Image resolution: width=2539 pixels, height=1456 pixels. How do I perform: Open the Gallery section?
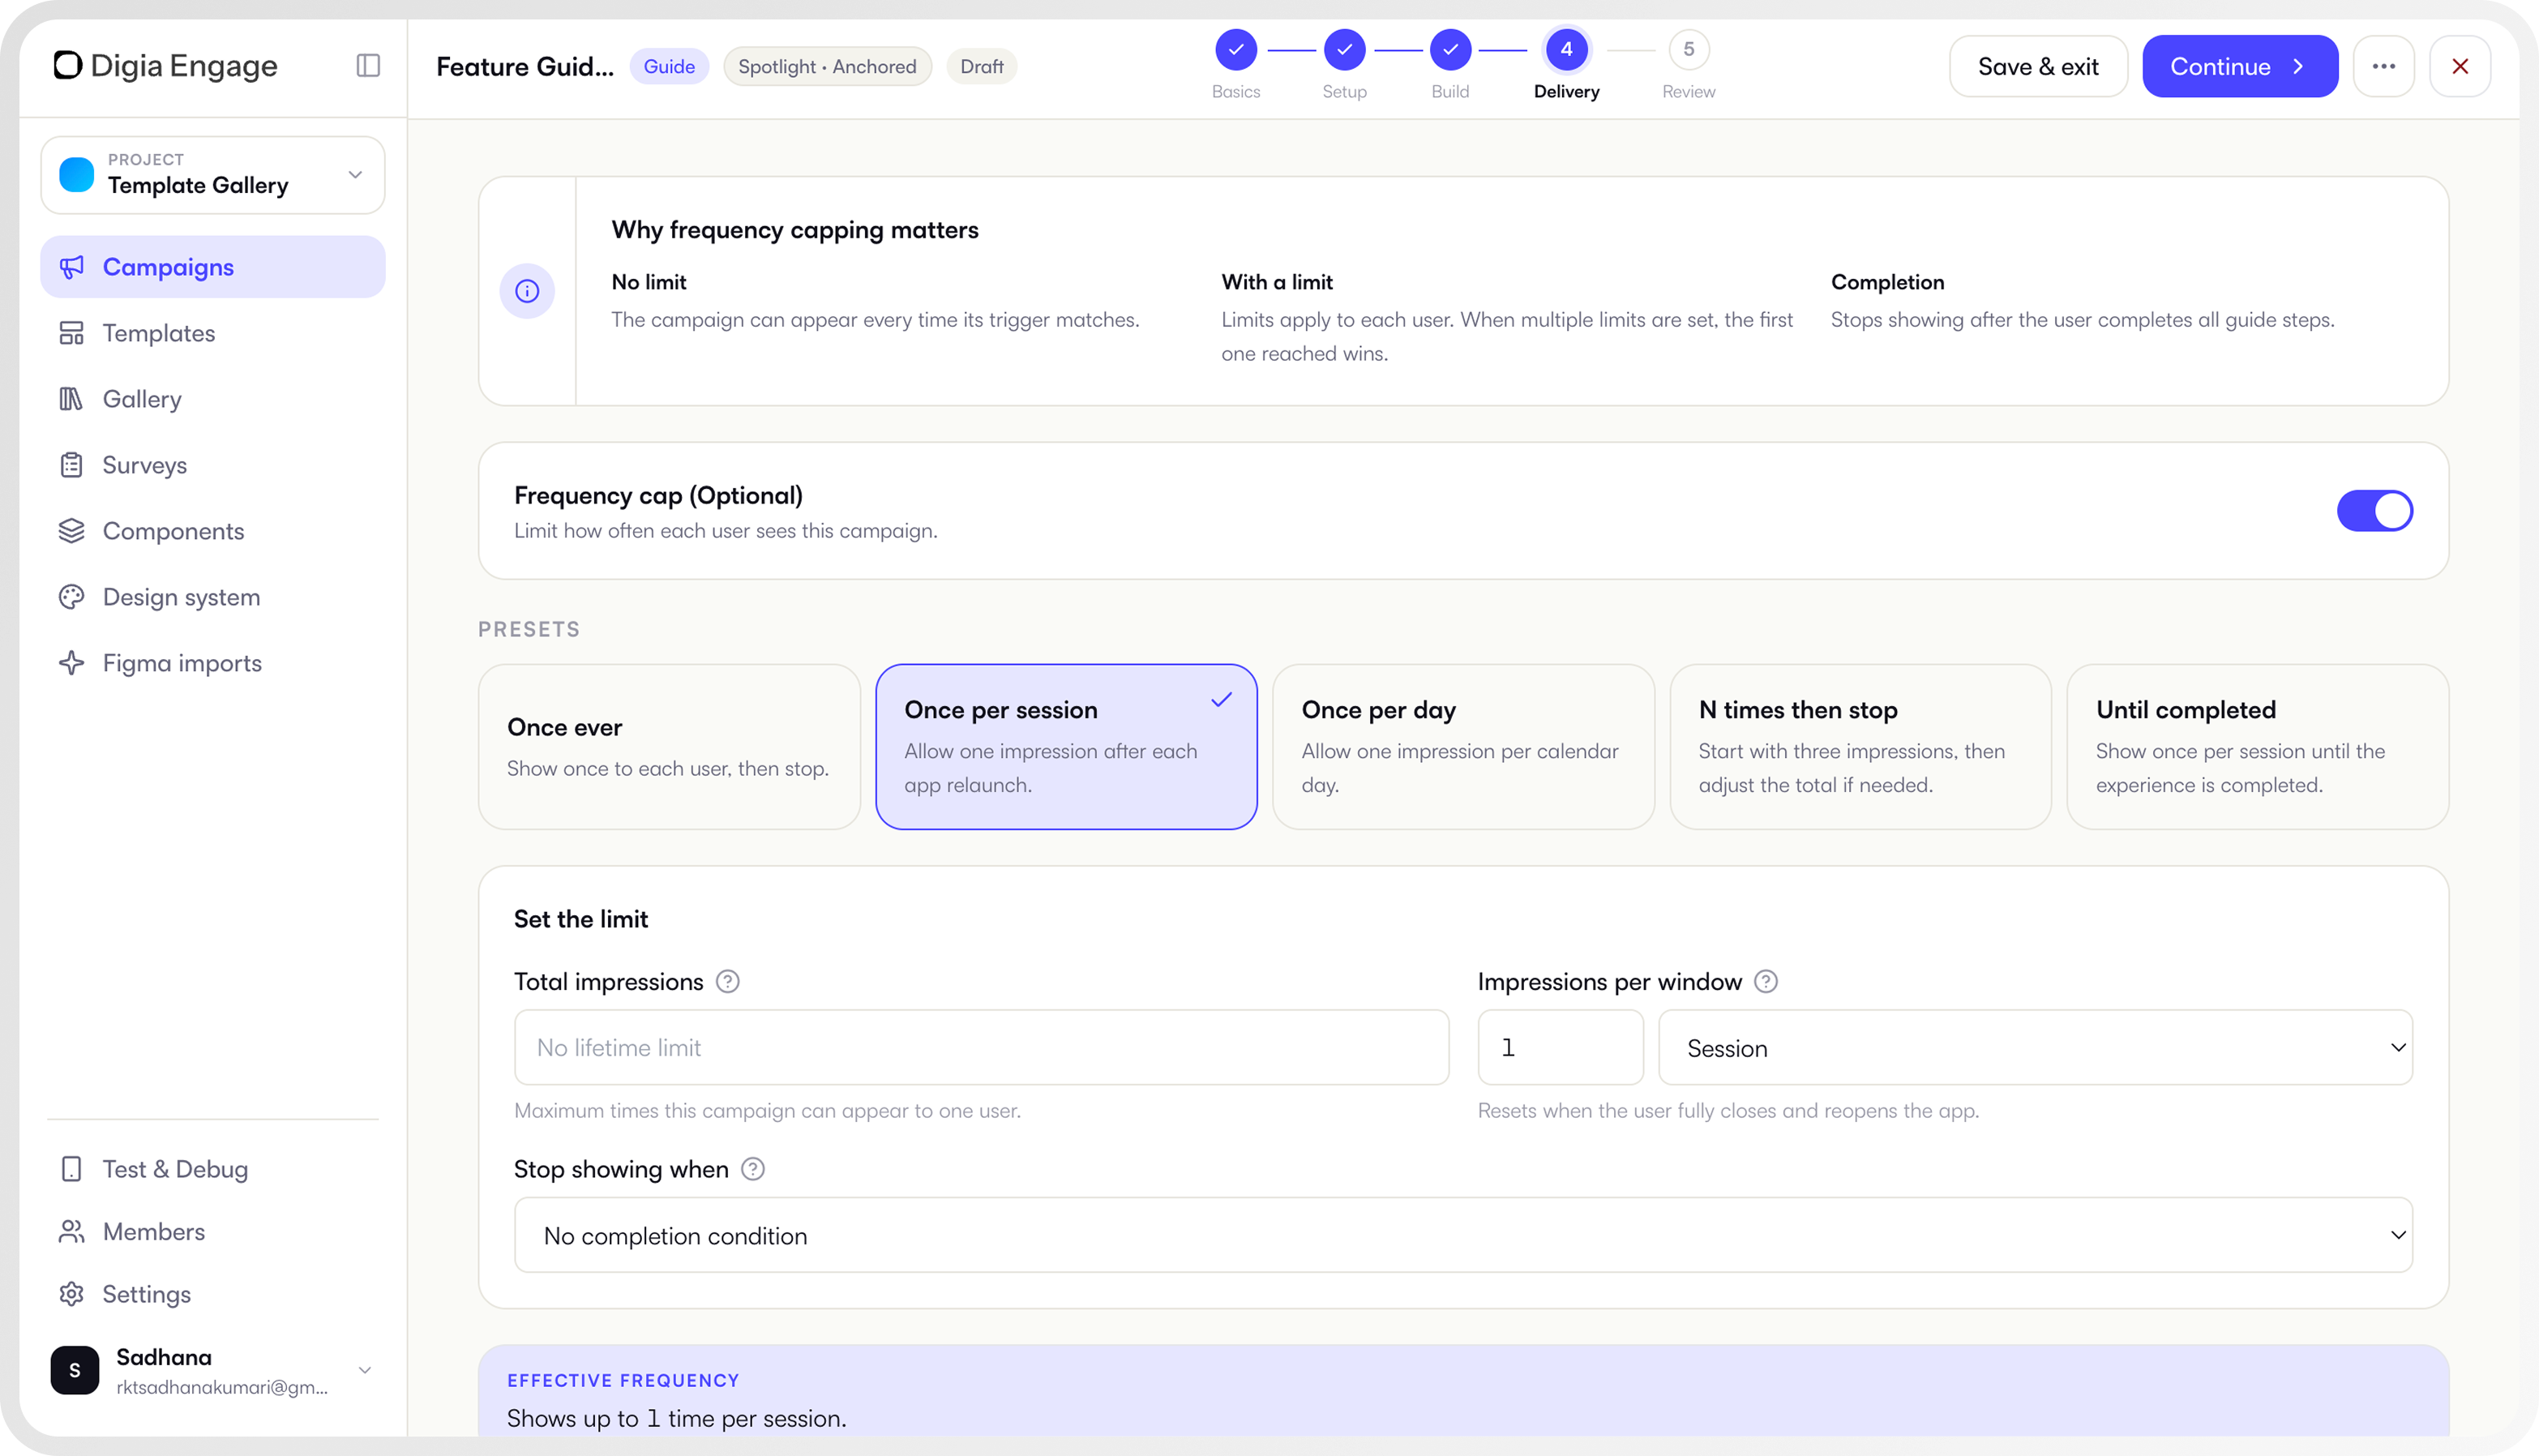click(x=212, y=399)
